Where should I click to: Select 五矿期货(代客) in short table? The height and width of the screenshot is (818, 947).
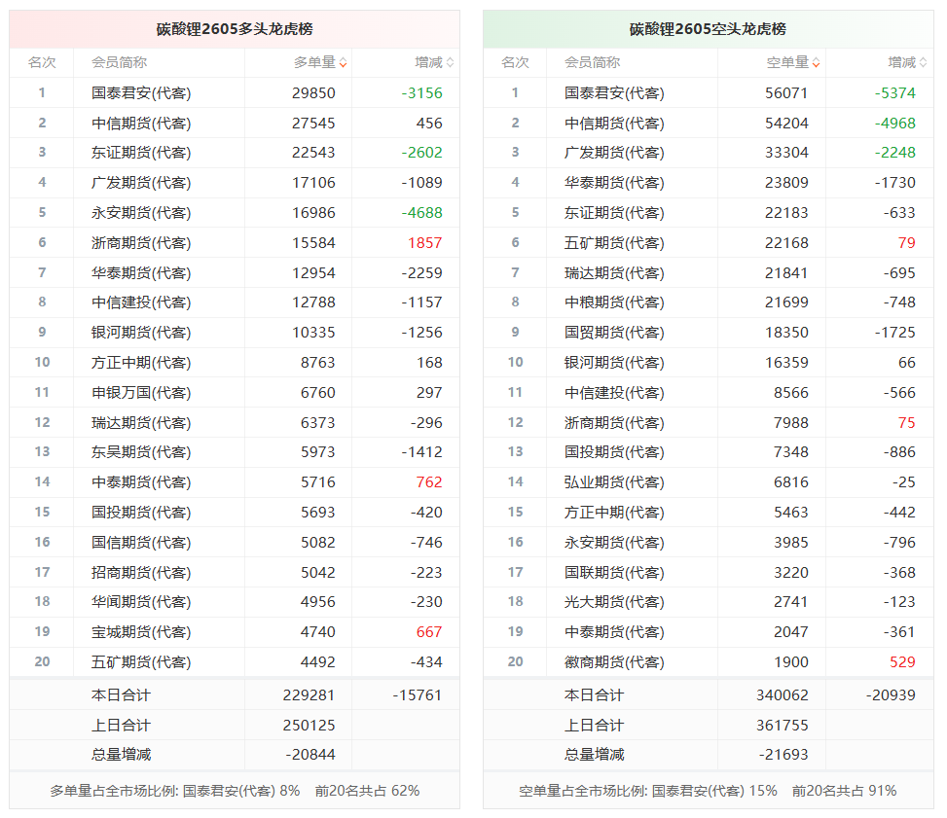pyautogui.click(x=614, y=243)
